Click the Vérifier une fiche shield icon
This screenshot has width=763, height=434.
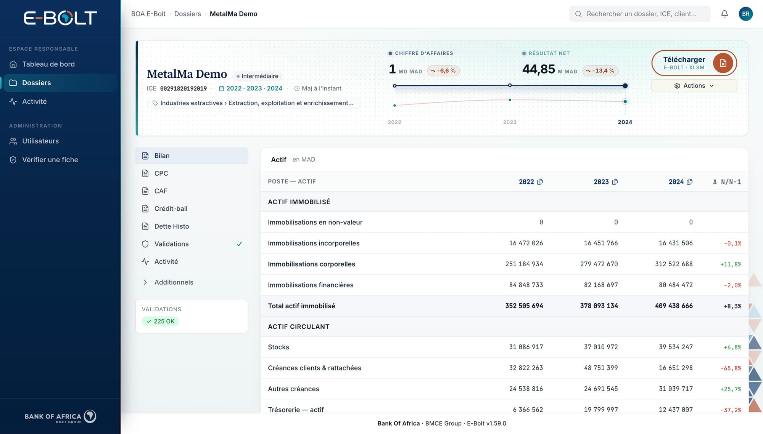click(x=13, y=160)
